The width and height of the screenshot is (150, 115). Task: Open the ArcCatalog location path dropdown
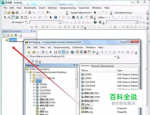[x=115, y=57]
